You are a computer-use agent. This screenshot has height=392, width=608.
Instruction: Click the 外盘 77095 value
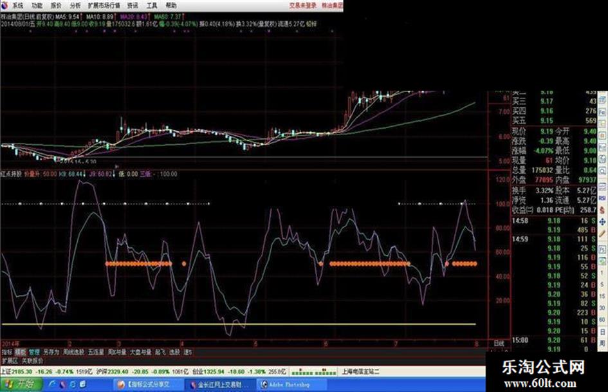(x=544, y=180)
